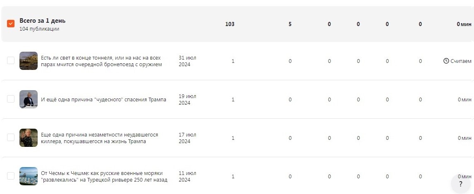The image size is (474, 194).
Task: Open article "Есть ли свет в конце тоннеля"
Action: pyautogui.click(x=101, y=61)
